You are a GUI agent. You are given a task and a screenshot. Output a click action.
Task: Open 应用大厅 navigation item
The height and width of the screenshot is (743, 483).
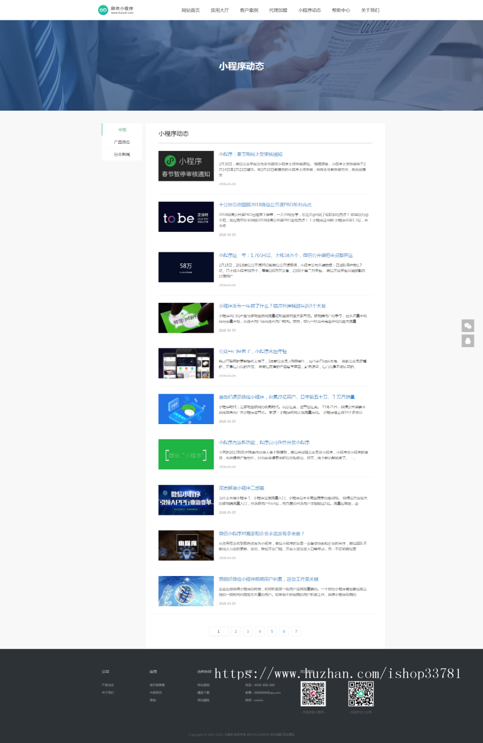pyautogui.click(x=219, y=10)
